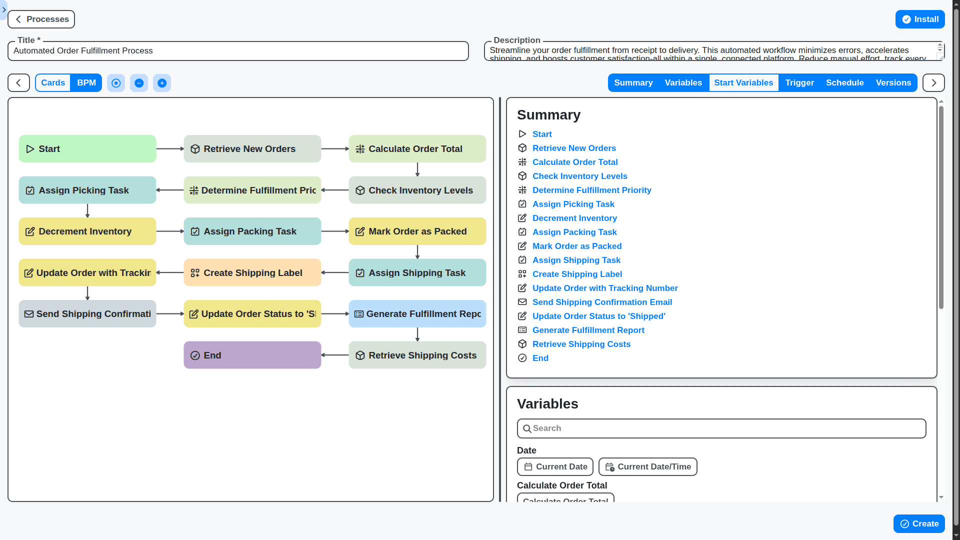Click the calendar icon on Current Date button

528,466
